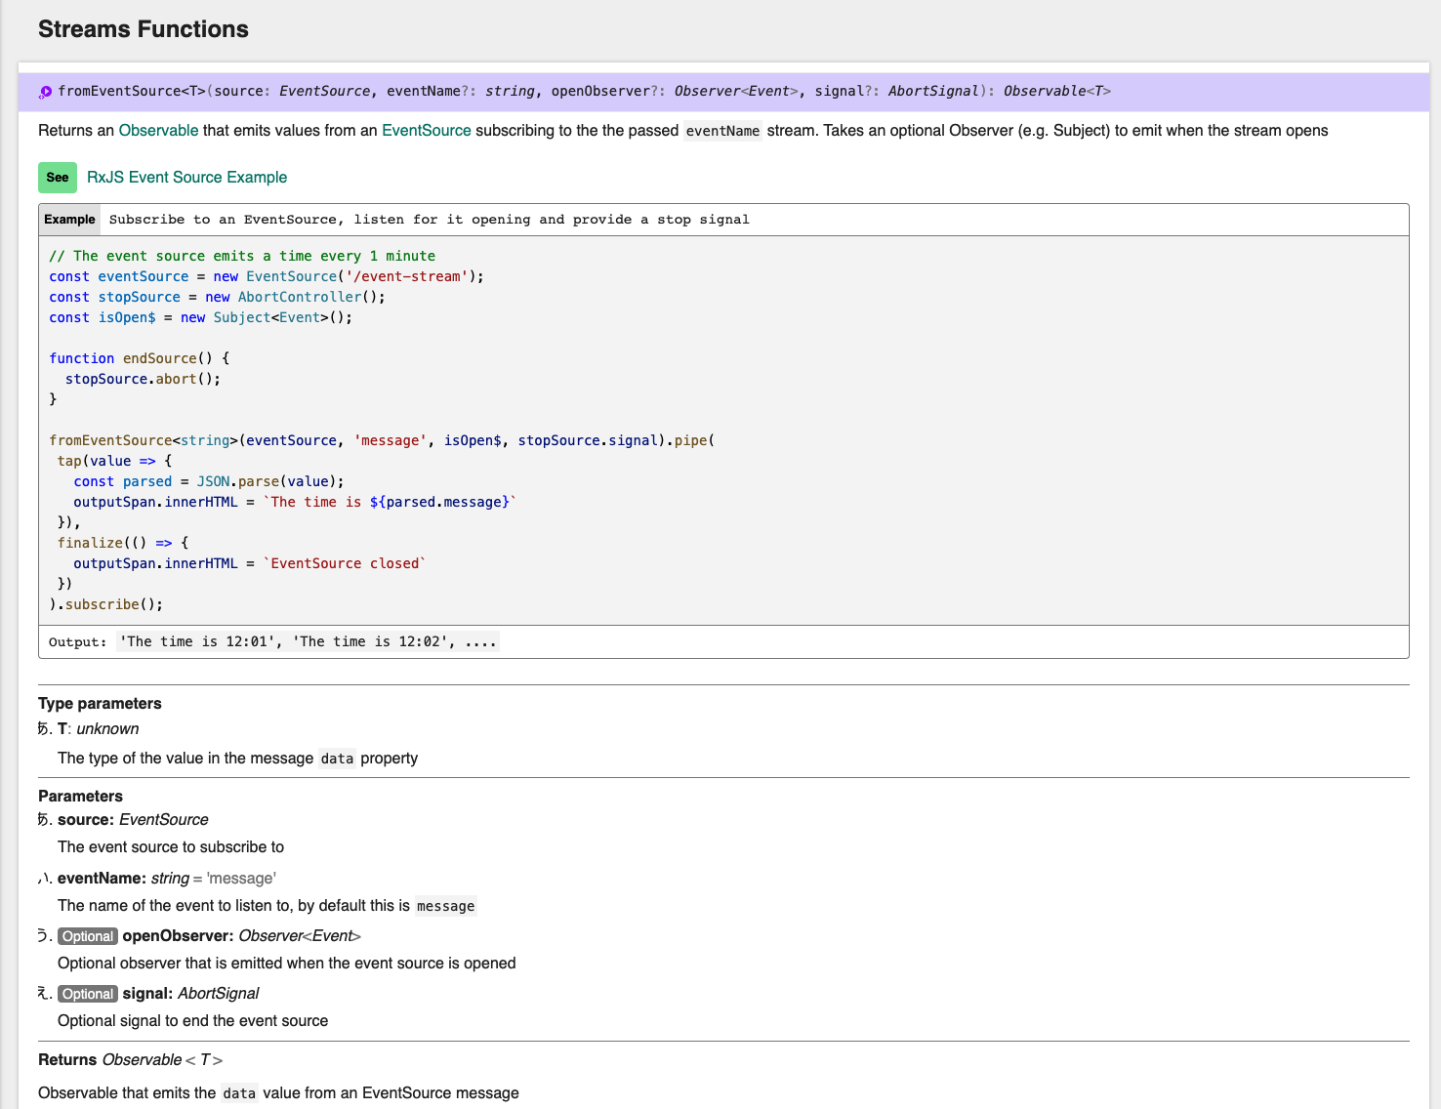Click the green See badge

57,178
